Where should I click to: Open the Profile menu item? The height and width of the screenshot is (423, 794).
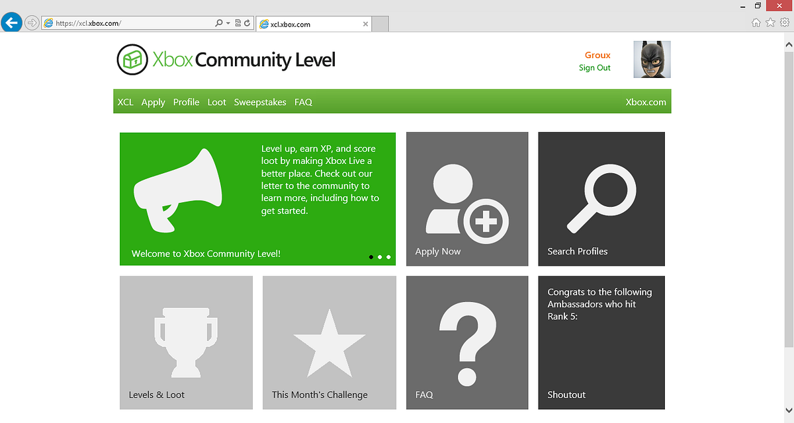pyautogui.click(x=186, y=102)
